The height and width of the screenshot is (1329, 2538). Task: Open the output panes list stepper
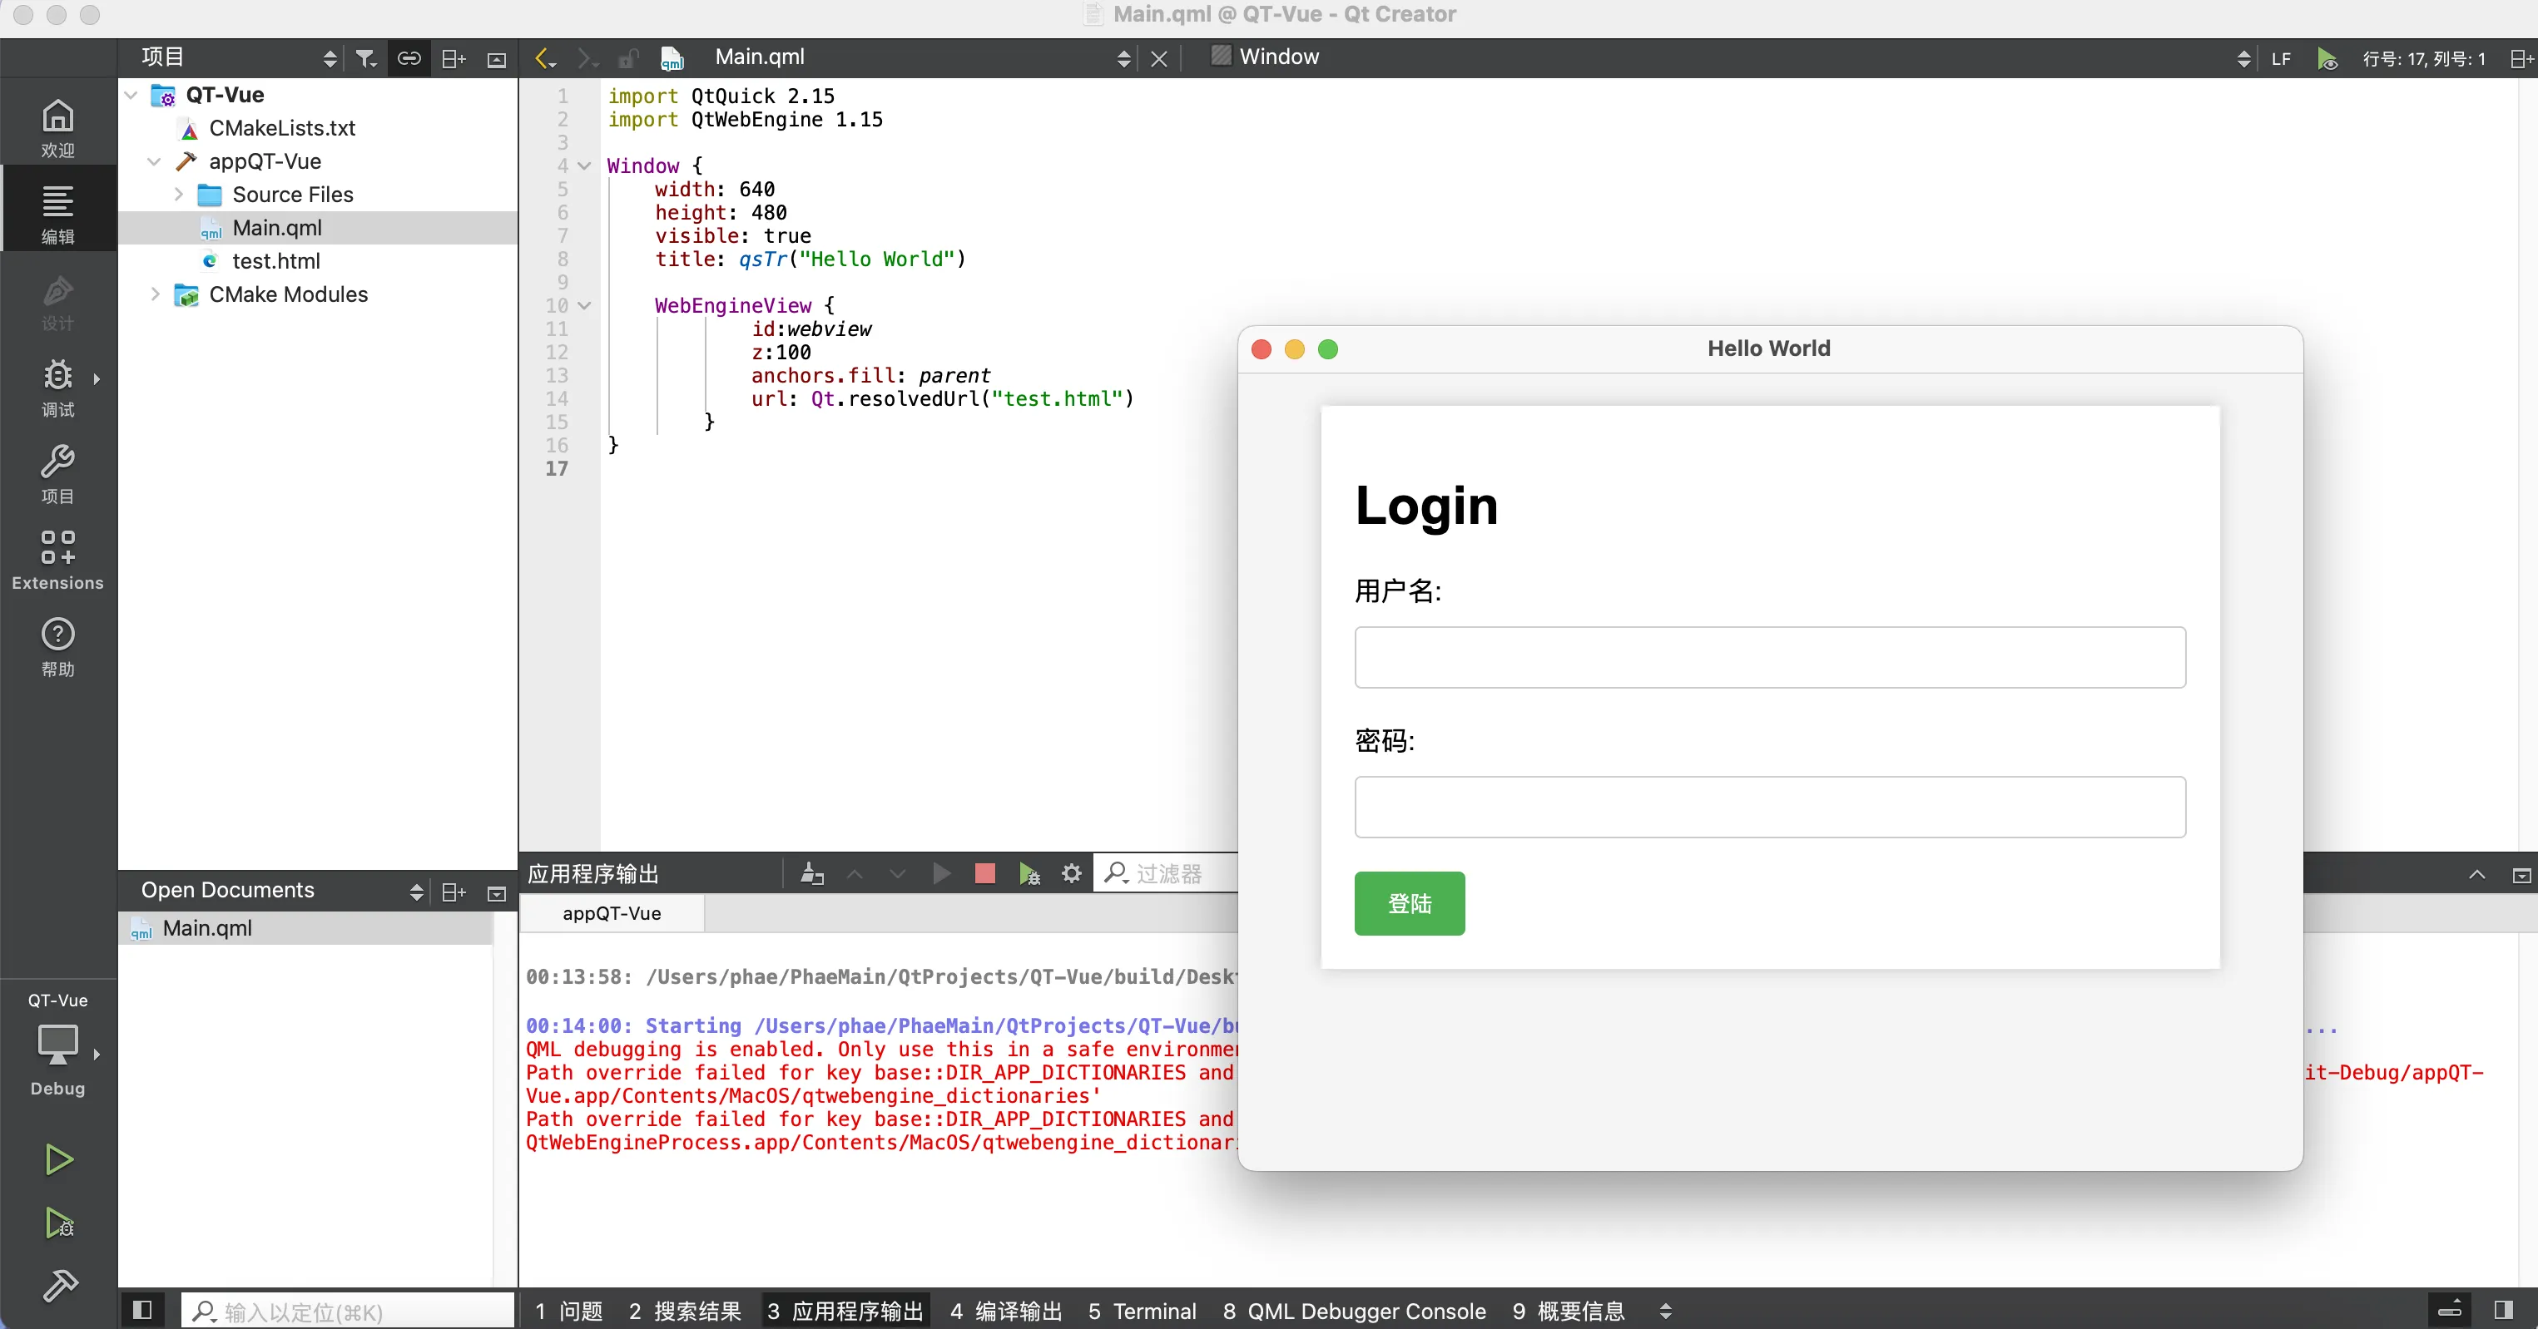point(1665,1311)
